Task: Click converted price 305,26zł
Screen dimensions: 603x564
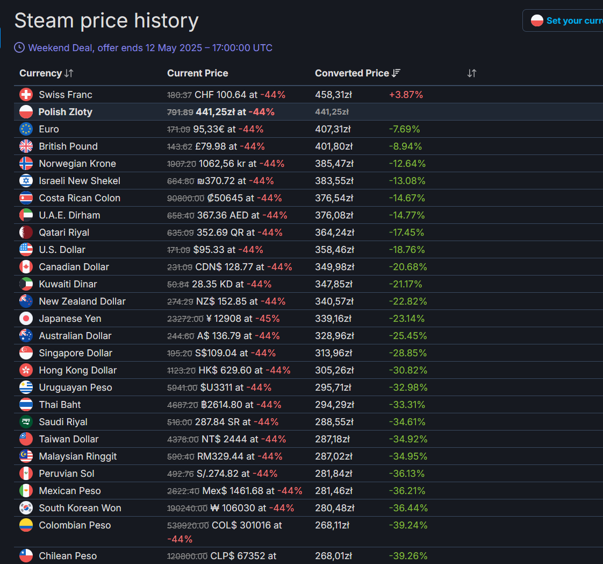Action: [335, 370]
